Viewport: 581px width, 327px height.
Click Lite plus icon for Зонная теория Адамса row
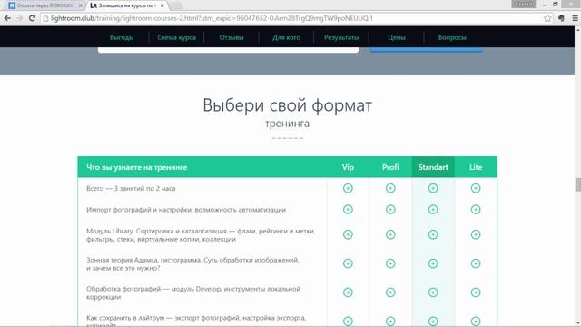[x=476, y=263]
